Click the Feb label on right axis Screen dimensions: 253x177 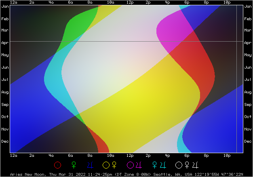248,19
